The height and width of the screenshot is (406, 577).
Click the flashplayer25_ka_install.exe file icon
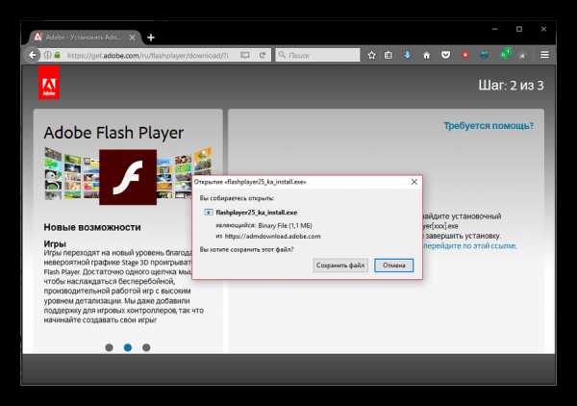[x=209, y=213]
